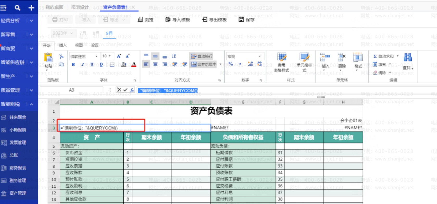The image size is (437, 204).
Task: Confirm formula with checkmark icon
Action: 125,90
